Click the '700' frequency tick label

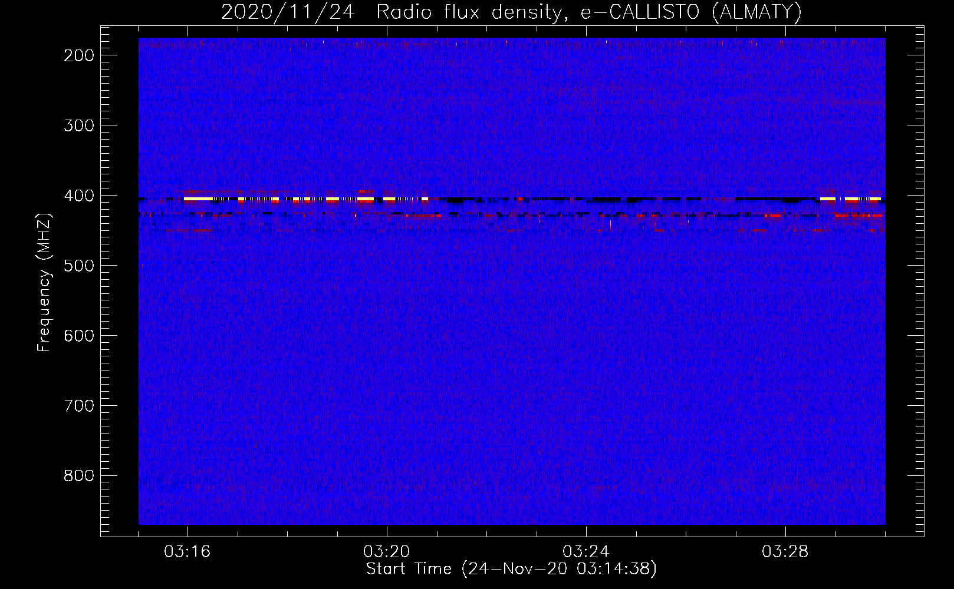click(79, 406)
